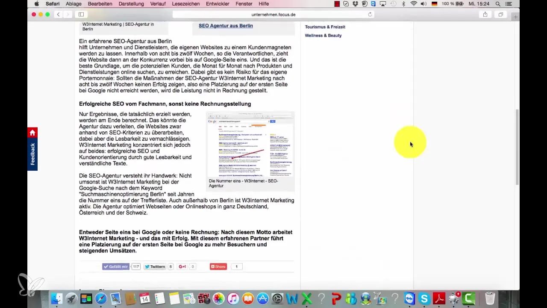This screenshot has width=547, height=308.
Task: Open the Tourismus & Freizeit category
Action: pos(325,27)
